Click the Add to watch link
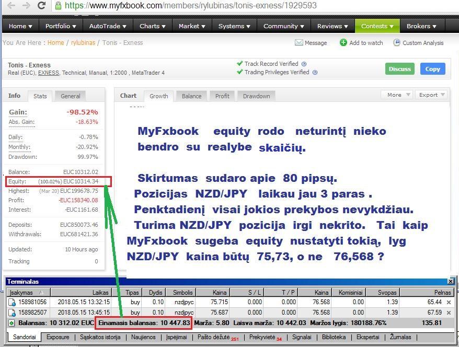The image size is (459, 347). pyautogui.click(x=366, y=43)
